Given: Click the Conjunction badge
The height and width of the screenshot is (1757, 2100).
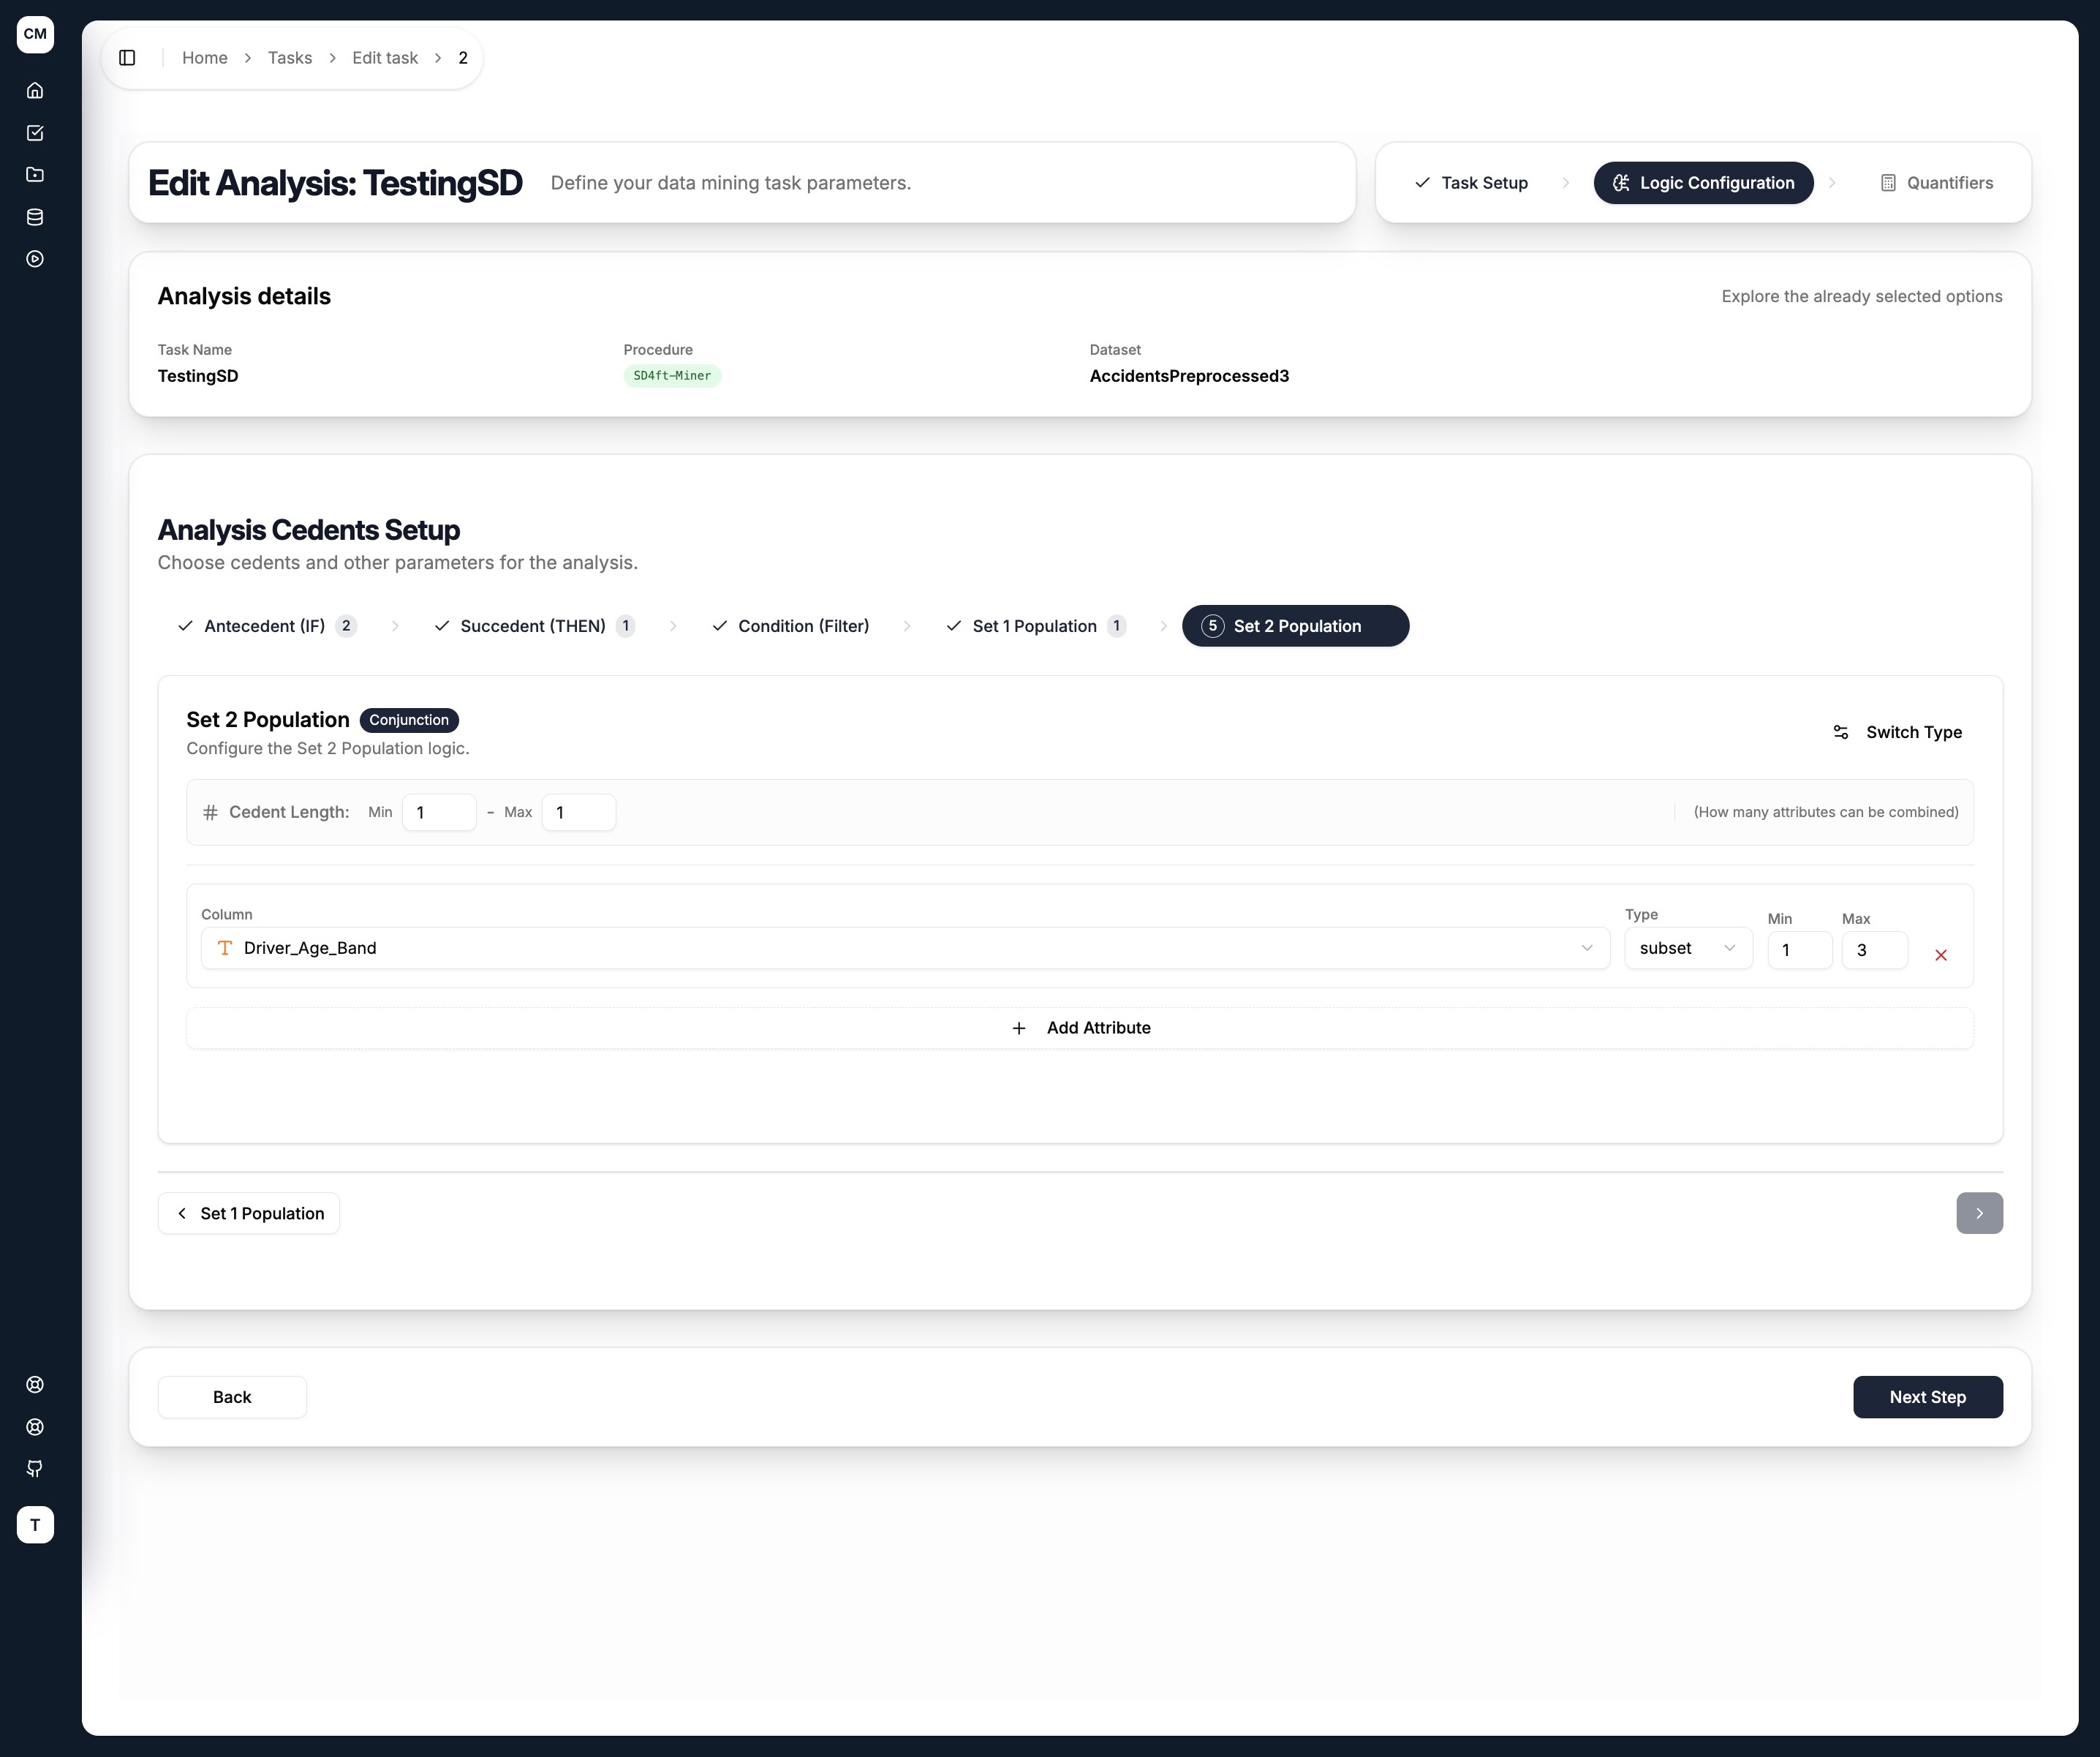Looking at the screenshot, I should 409,721.
